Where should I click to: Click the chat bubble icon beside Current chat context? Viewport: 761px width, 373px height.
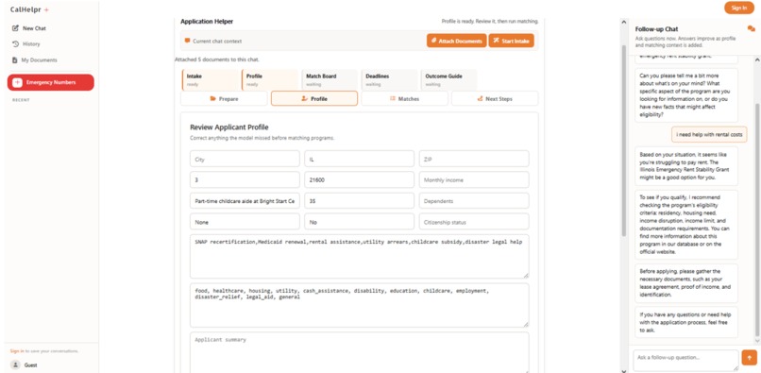point(187,41)
